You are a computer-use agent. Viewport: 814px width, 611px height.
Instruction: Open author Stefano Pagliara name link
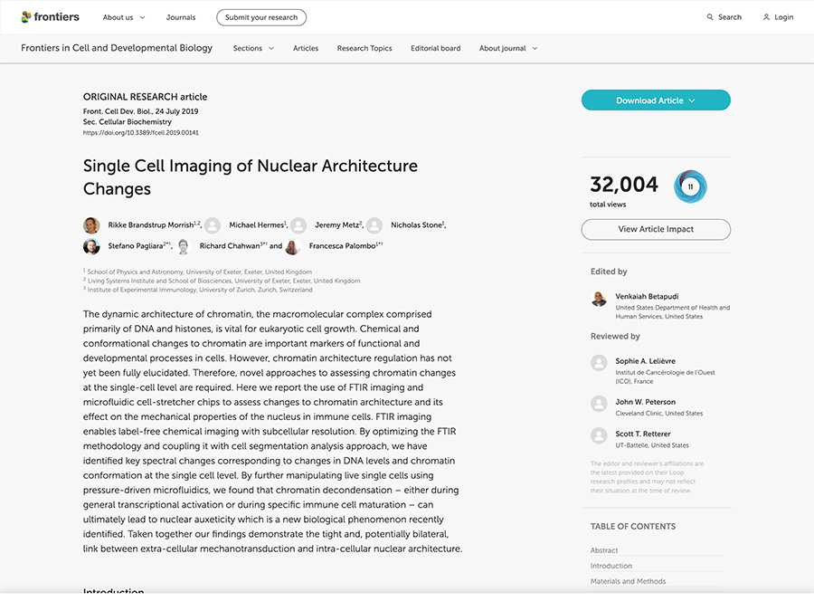click(136, 245)
